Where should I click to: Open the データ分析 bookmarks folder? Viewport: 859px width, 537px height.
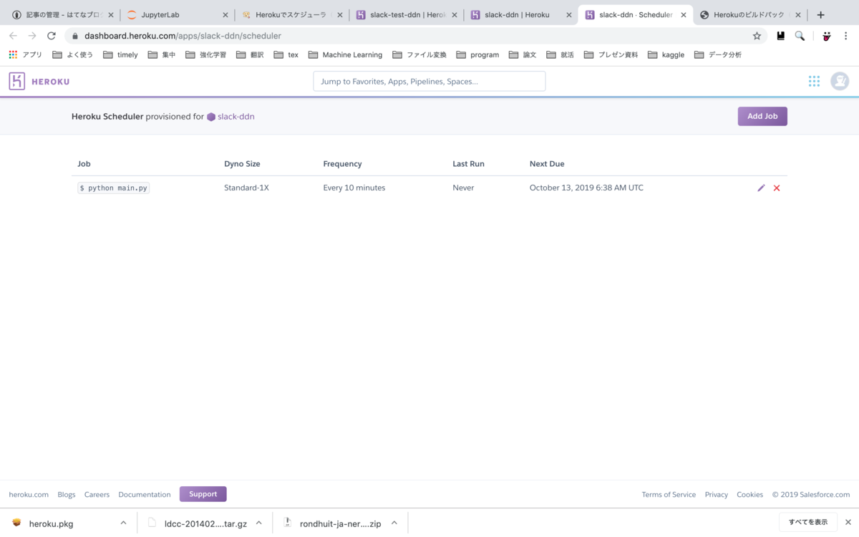(718, 54)
